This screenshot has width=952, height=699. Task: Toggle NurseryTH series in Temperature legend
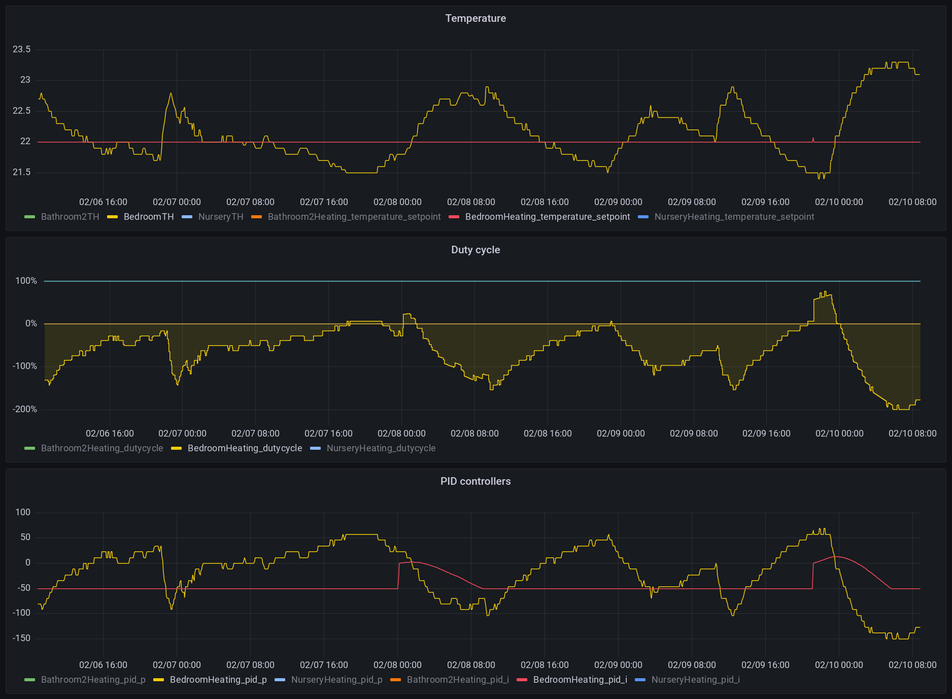pyautogui.click(x=220, y=217)
